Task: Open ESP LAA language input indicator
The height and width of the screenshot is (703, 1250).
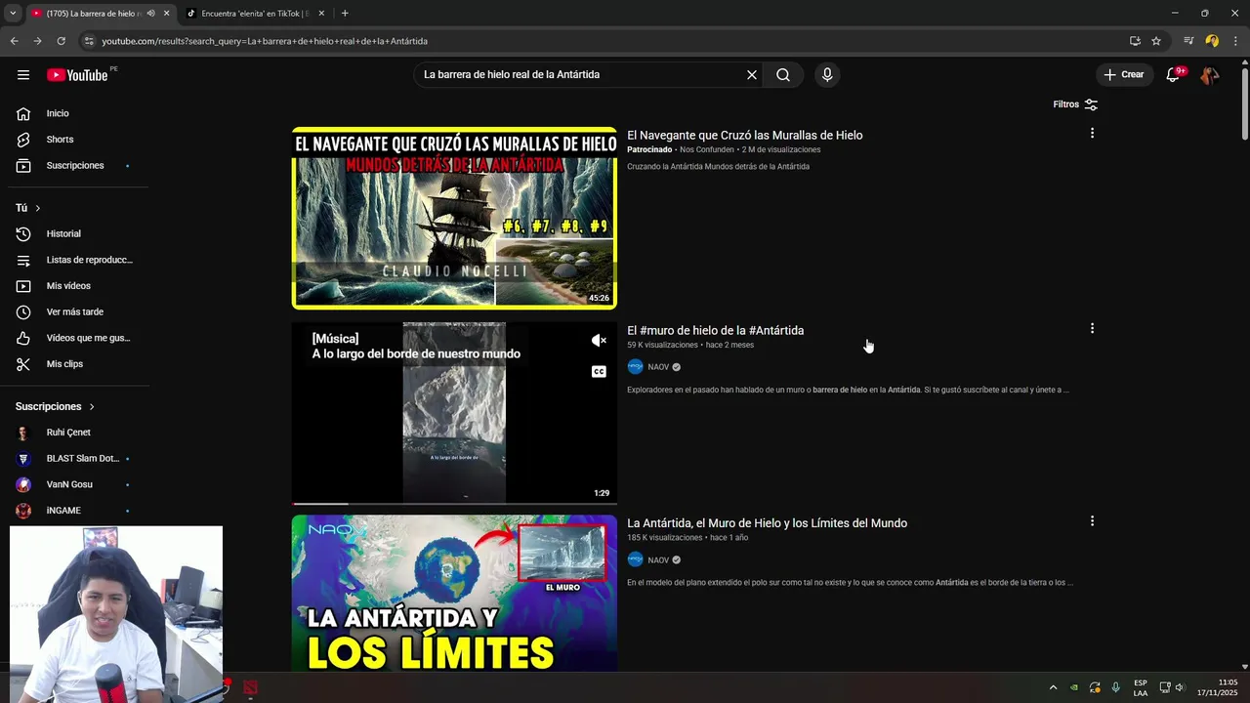Action: (x=1141, y=687)
